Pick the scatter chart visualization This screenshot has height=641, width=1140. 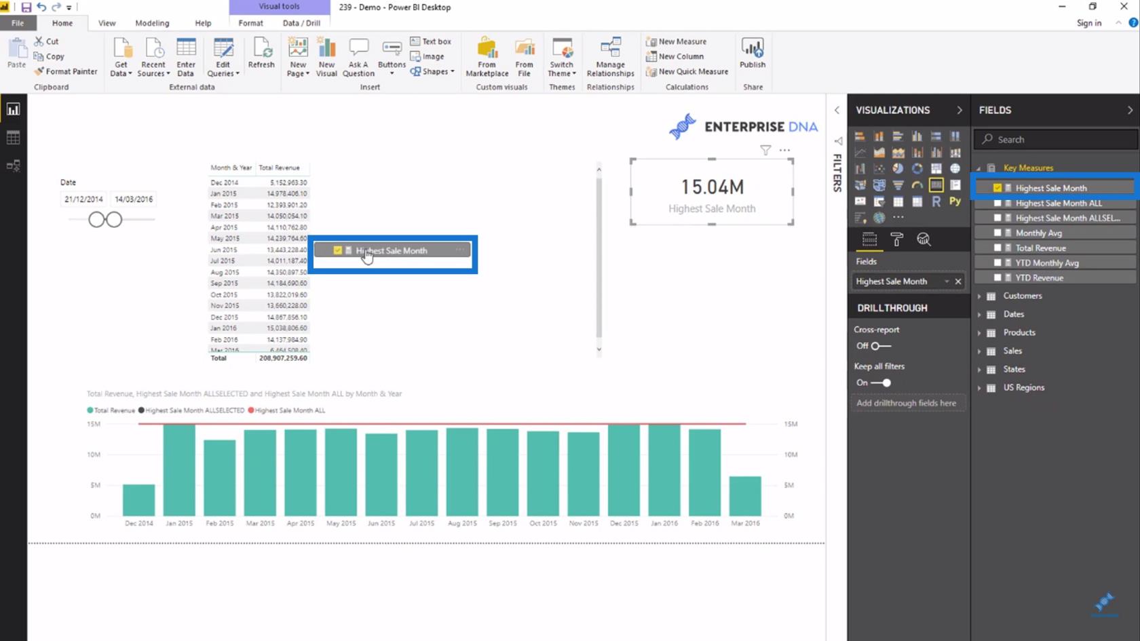879,168
